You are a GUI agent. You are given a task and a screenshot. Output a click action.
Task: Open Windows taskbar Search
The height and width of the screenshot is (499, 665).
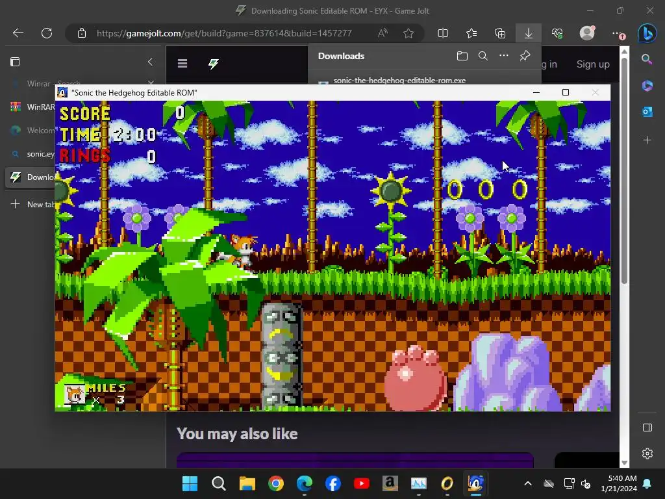coord(218,483)
